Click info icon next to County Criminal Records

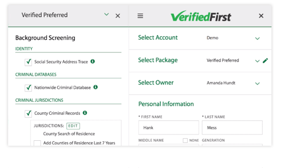[85, 113]
